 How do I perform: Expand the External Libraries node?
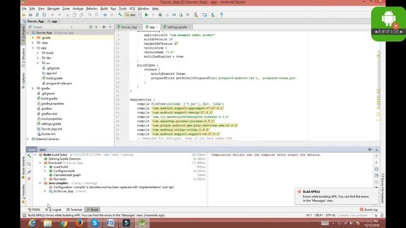28,139
